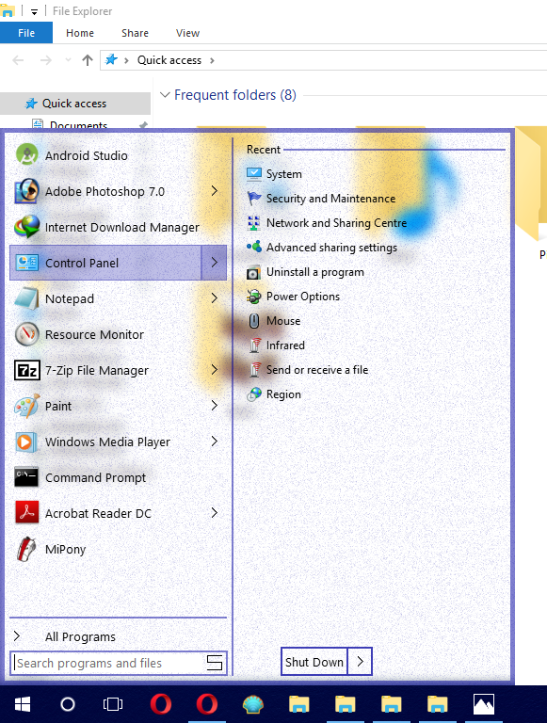Expand 7-Zip File Manager submenu arrow

point(215,369)
